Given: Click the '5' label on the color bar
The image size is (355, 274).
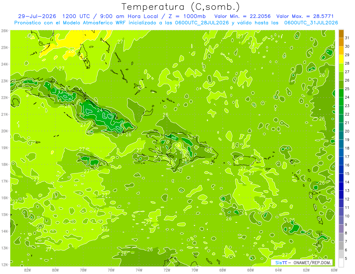Looking at the screenshot, I should tap(346, 259).
